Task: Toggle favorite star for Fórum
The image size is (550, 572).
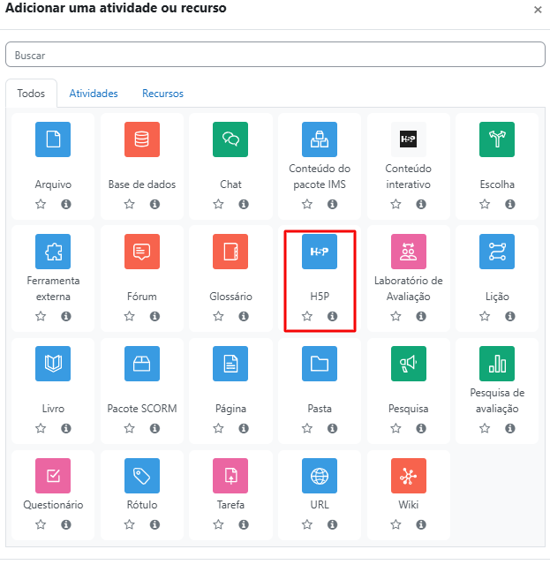Action: [x=130, y=316]
